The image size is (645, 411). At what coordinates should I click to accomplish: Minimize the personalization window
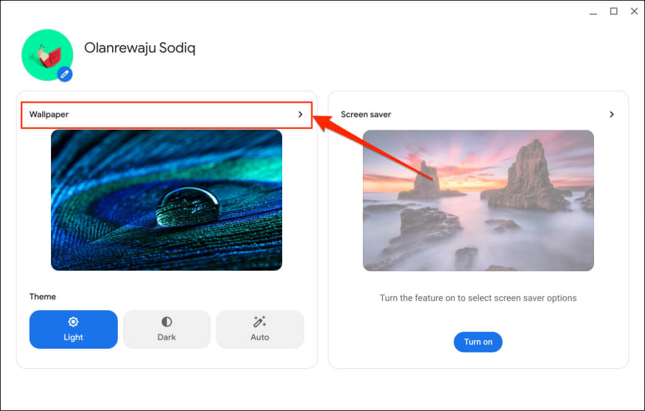(593, 11)
